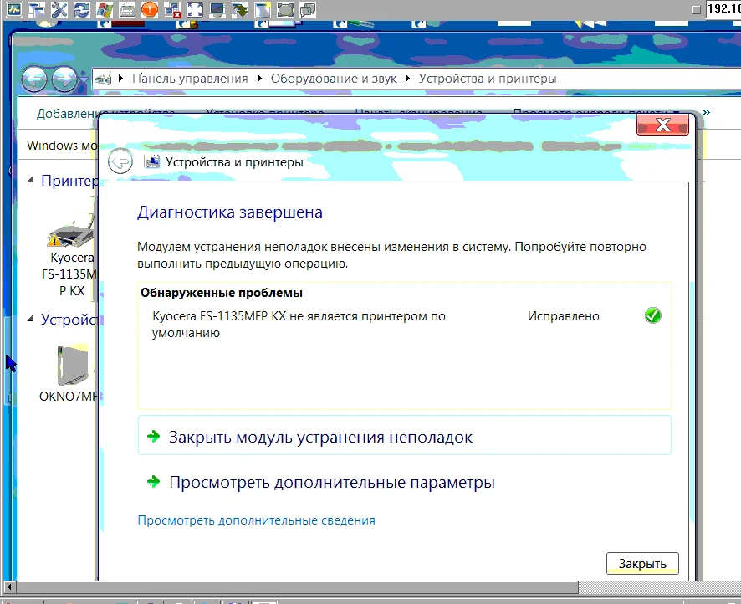741x604 pixels.
Task: Click the horizontal scrollbar thumb at the bottom
Action: coord(298,587)
